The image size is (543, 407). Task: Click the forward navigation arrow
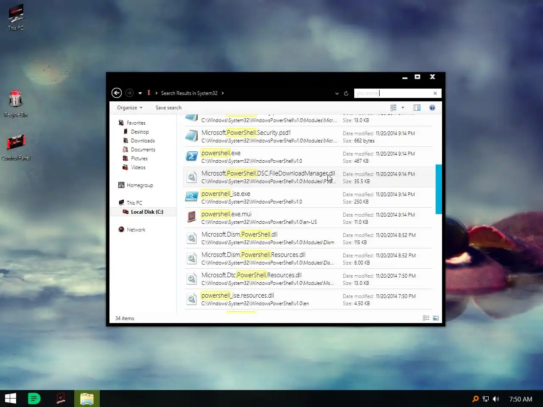tap(129, 93)
